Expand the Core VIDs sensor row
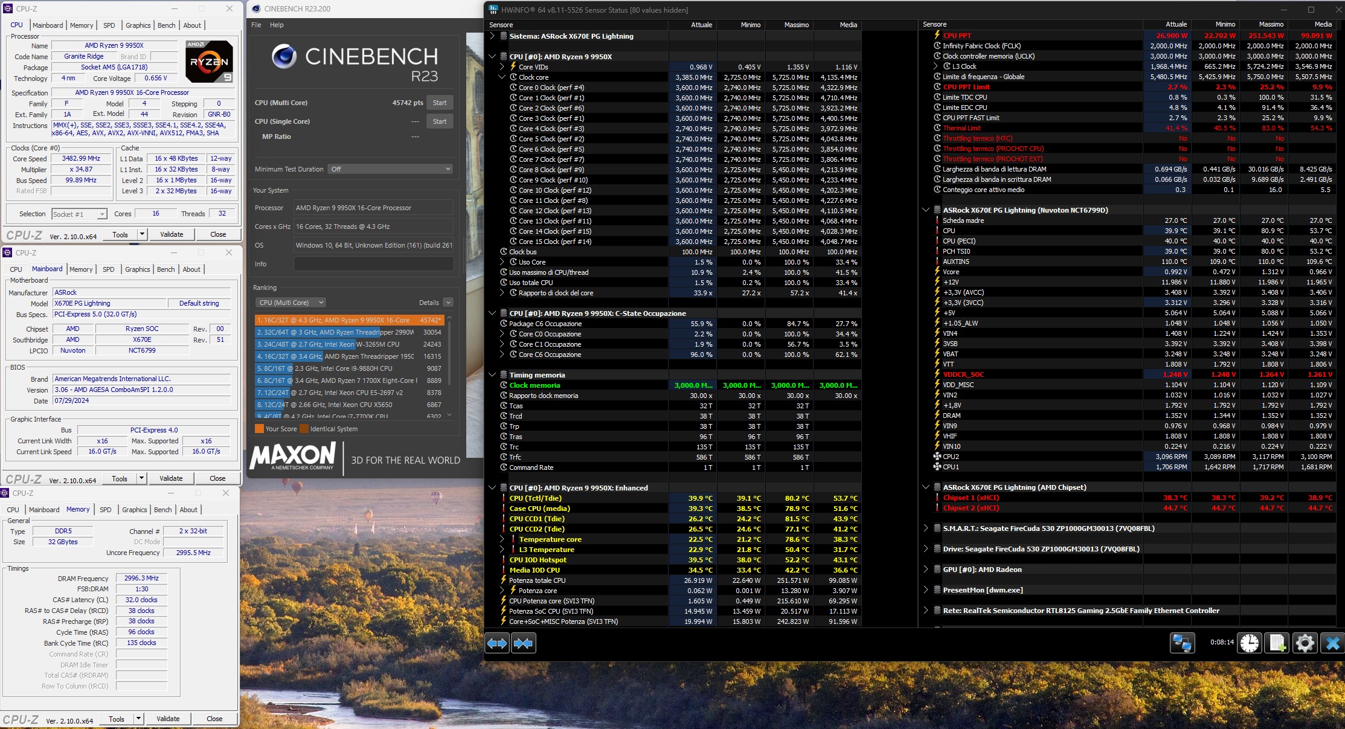The width and height of the screenshot is (1345, 729). tap(502, 67)
